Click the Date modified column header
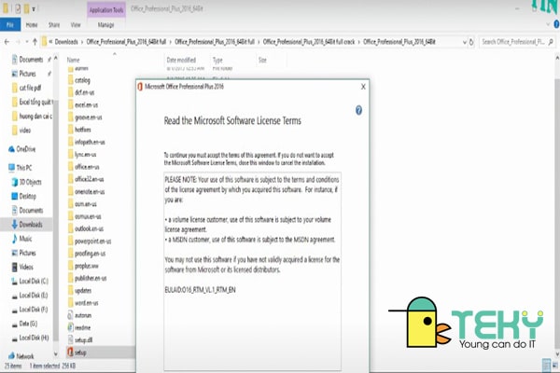The image size is (560, 373). click(181, 60)
